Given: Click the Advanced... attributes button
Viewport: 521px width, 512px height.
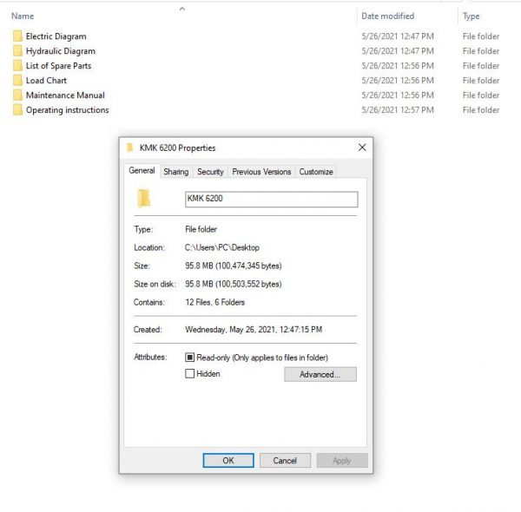Looking at the screenshot, I should [320, 374].
